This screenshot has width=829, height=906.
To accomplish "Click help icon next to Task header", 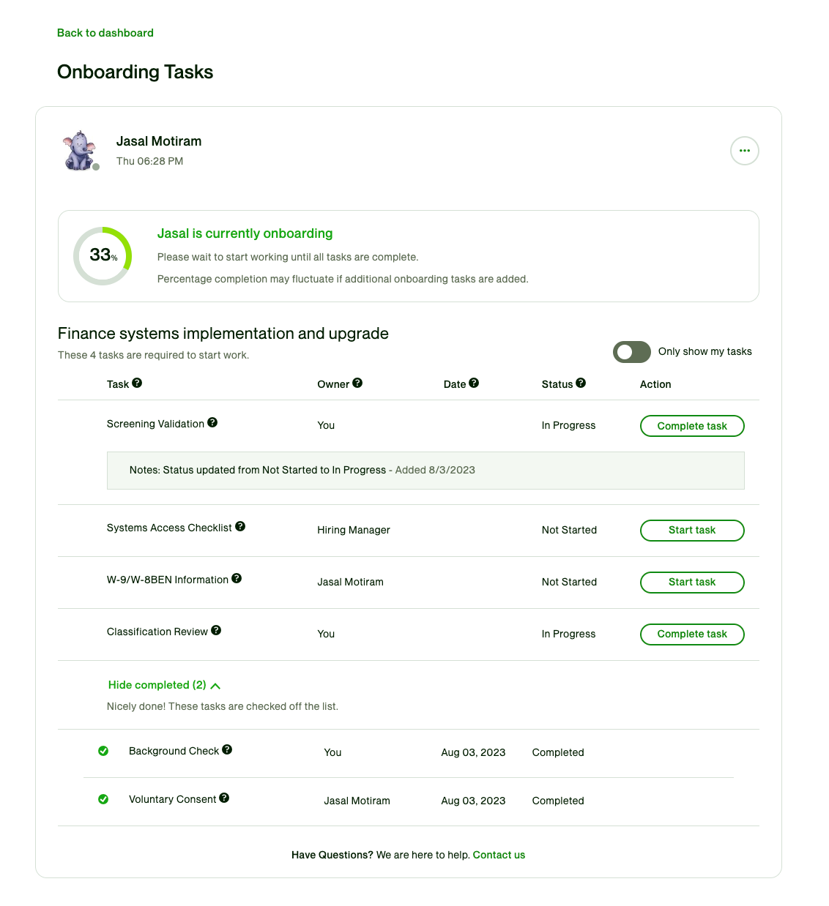I will [137, 383].
